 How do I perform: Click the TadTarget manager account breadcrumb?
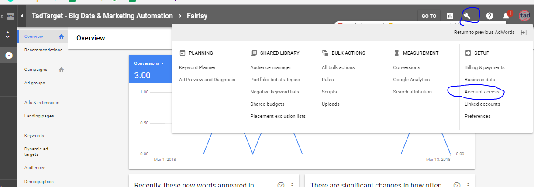click(x=102, y=16)
